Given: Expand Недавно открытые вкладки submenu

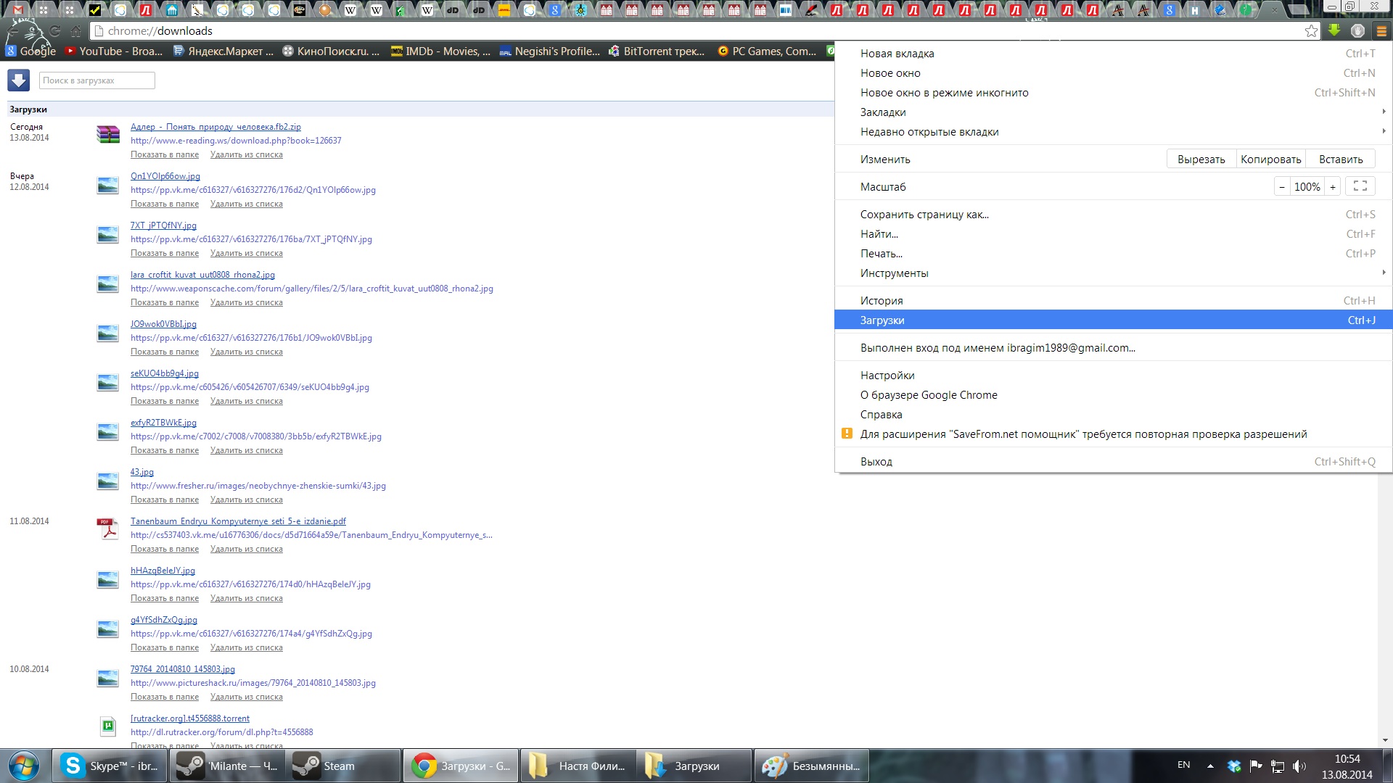Looking at the screenshot, I should click(x=1113, y=132).
